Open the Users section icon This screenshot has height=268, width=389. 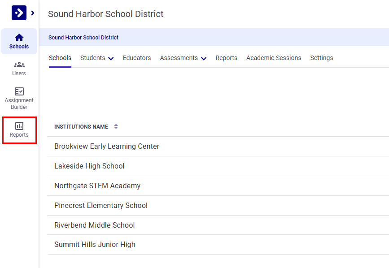(x=19, y=68)
